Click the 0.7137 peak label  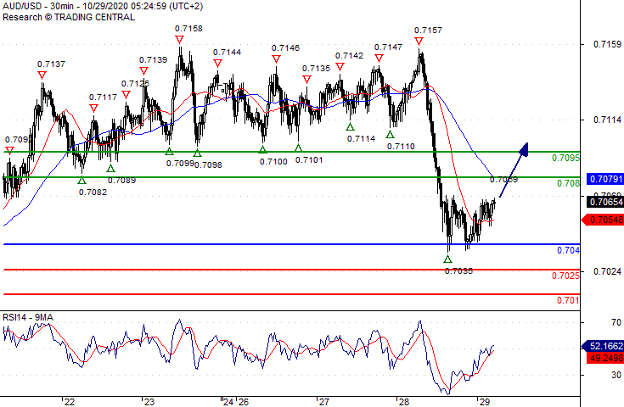point(51,64)
